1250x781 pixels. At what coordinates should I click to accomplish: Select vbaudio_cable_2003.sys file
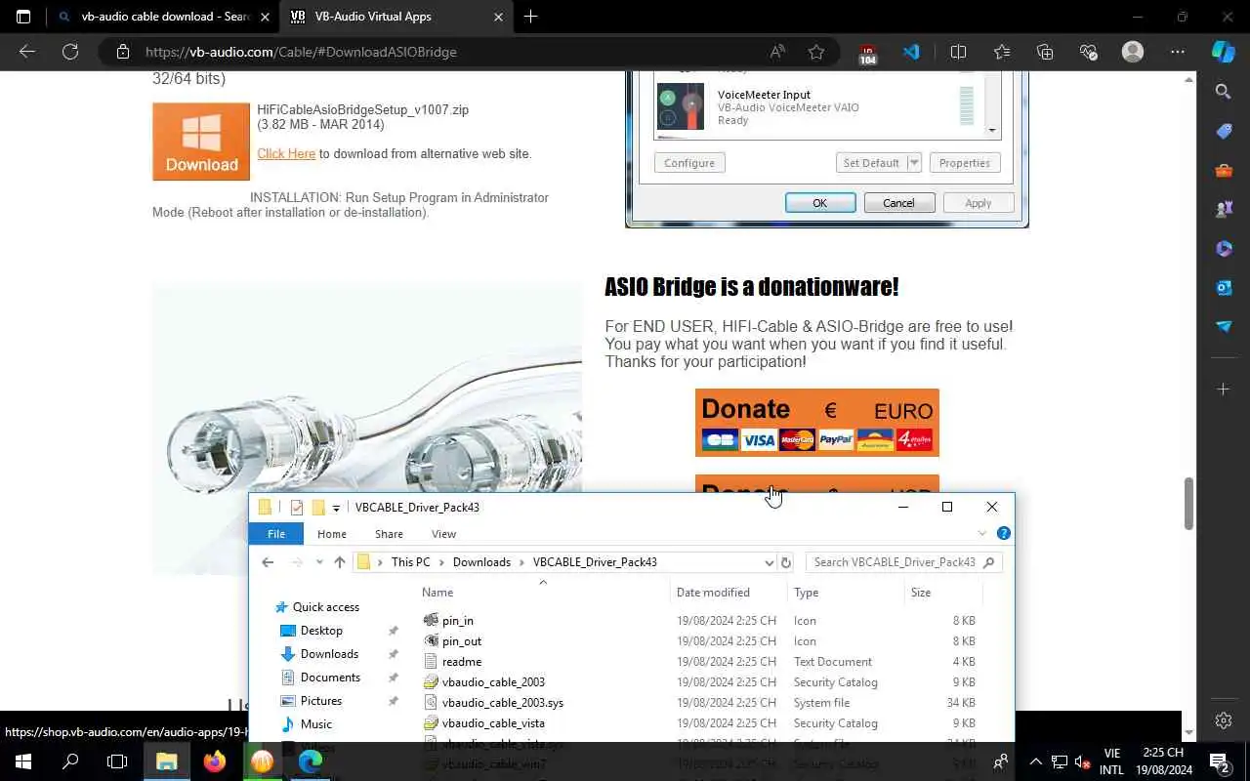tap(503, 703)
